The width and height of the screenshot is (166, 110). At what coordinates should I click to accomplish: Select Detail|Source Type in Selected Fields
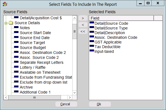tap(111, 28)
